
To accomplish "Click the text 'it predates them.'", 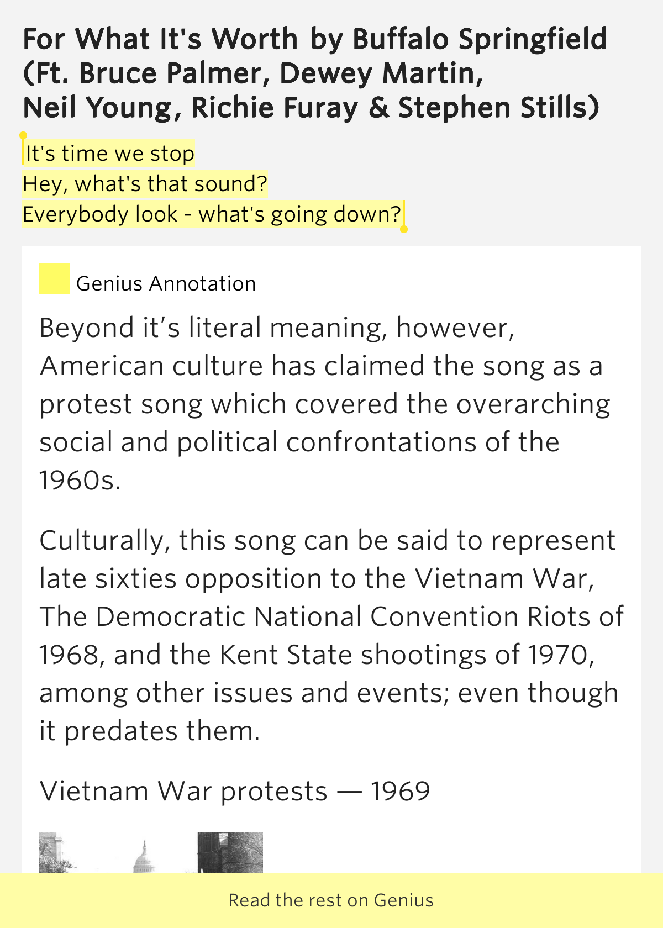I will [150, 731].
